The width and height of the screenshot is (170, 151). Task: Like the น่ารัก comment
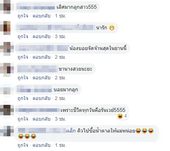click(23, 36)
